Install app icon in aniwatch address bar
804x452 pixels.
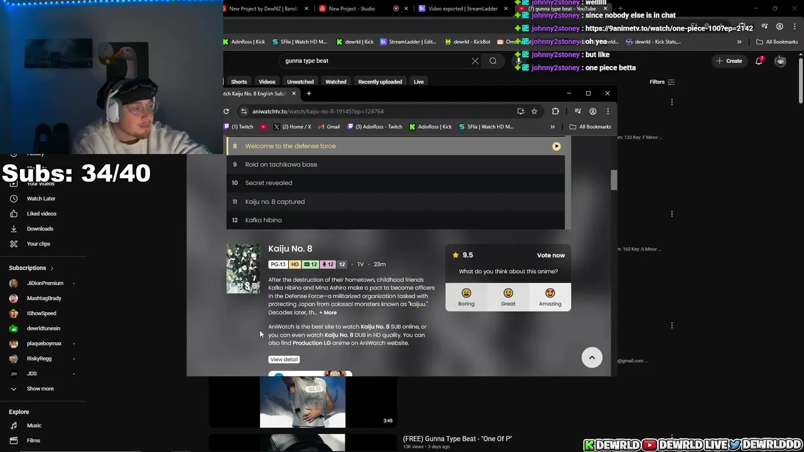click(x=521, y=111)
